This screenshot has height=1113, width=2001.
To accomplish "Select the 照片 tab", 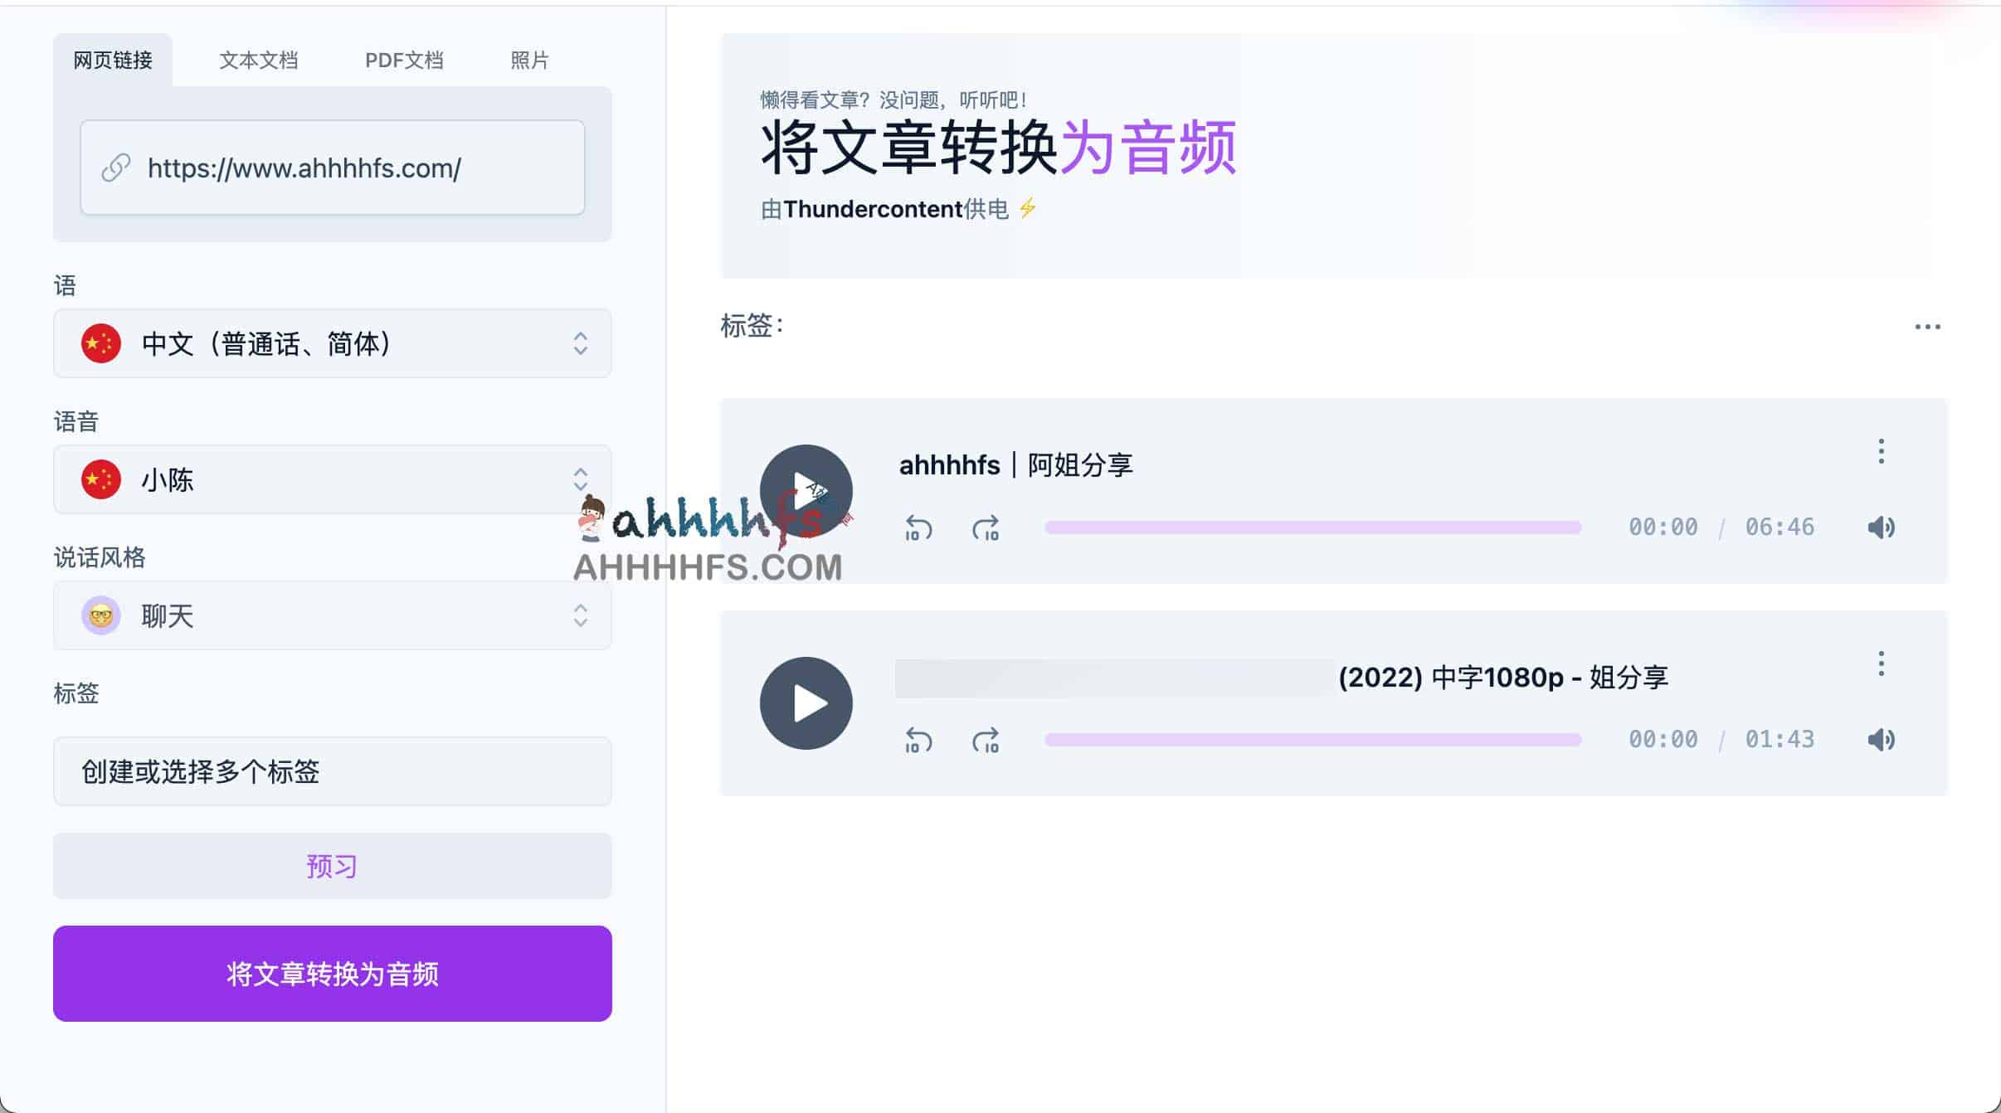I will point(531,60).
